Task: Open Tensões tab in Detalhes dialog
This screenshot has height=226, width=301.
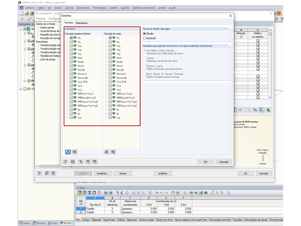Action: click(69, 23)
